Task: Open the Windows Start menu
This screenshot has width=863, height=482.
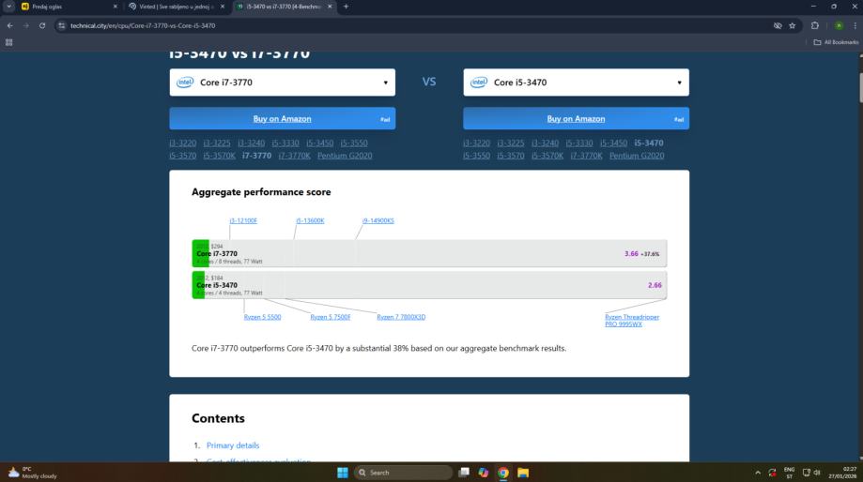Action: pyautogui.click(x=343, y=473)
